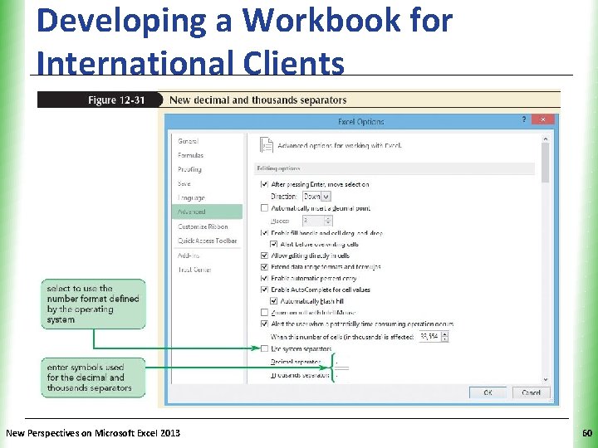Toggle 'Alert before overwriting cells' checkbox

point(273,244)
